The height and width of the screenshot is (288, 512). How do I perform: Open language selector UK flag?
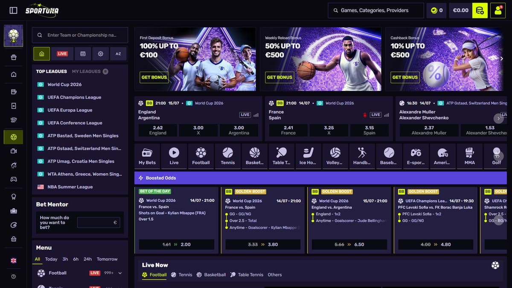coord(14,261)
